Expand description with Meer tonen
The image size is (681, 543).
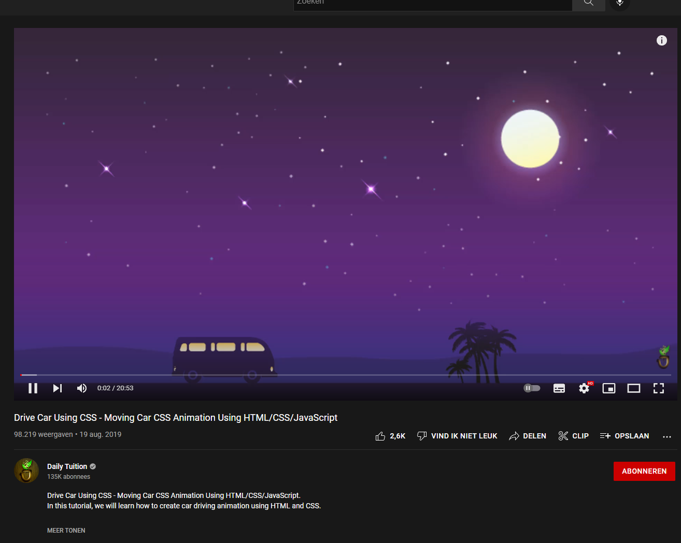[66, 531]
